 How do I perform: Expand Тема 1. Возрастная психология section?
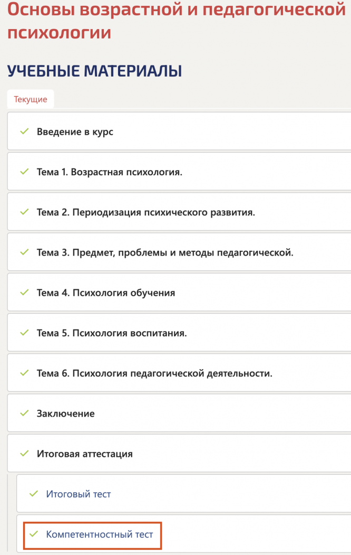click(x=109, y=172)
